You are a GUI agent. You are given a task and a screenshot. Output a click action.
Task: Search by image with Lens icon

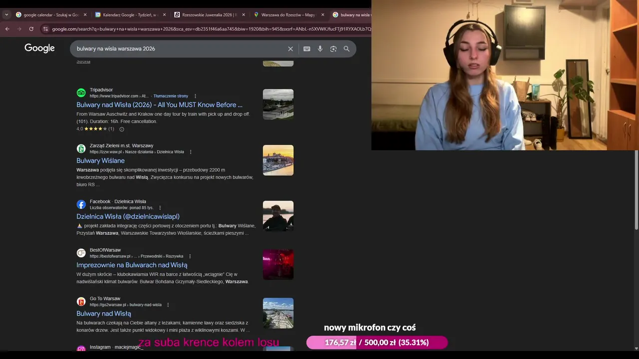click(333, 49)
